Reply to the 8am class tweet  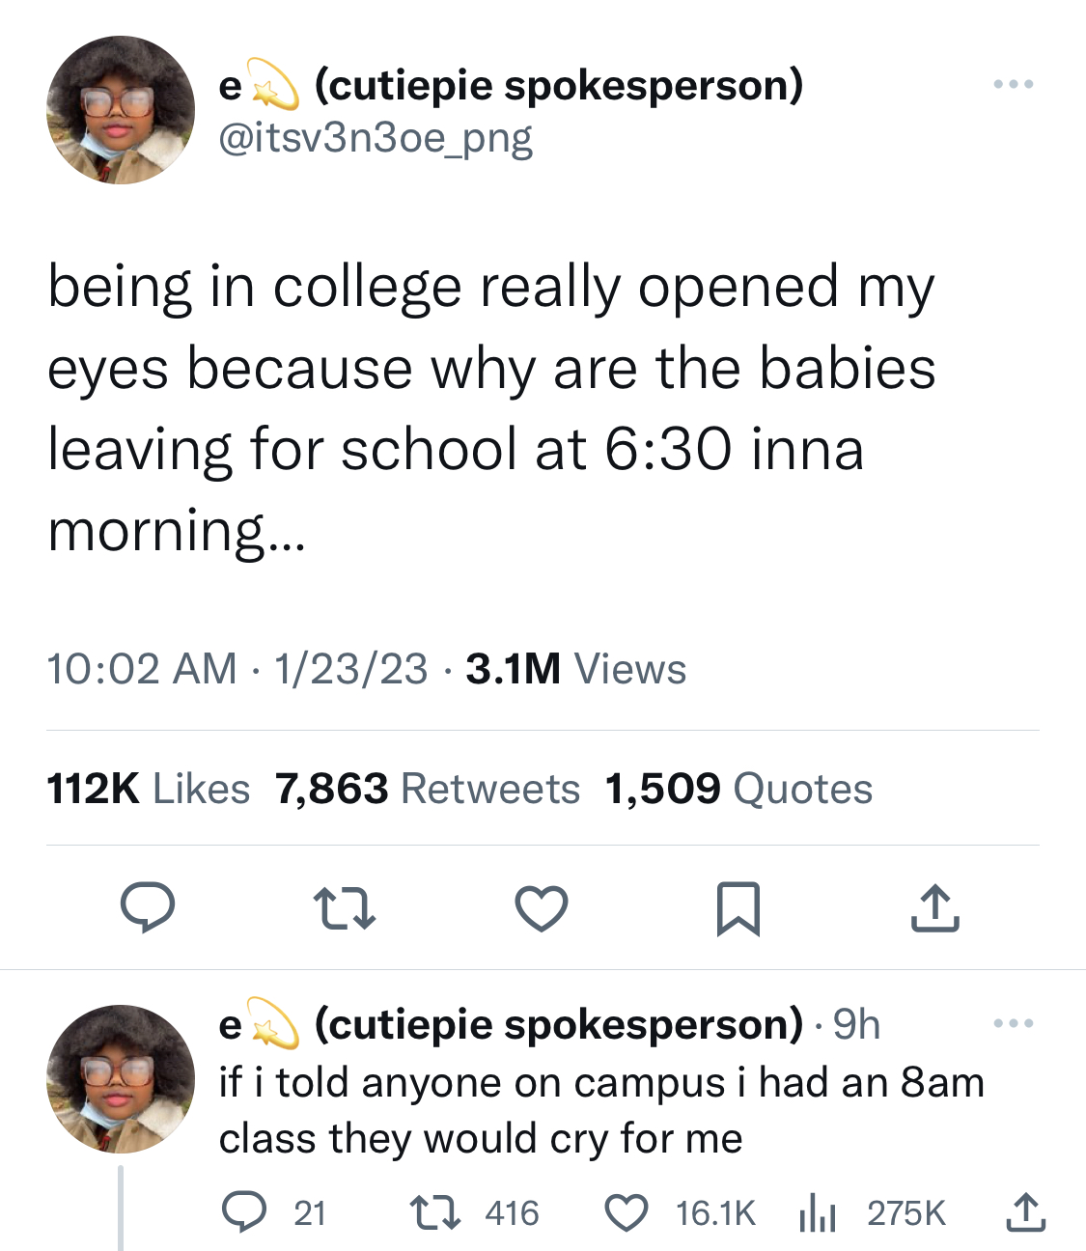pos(273,1212)
